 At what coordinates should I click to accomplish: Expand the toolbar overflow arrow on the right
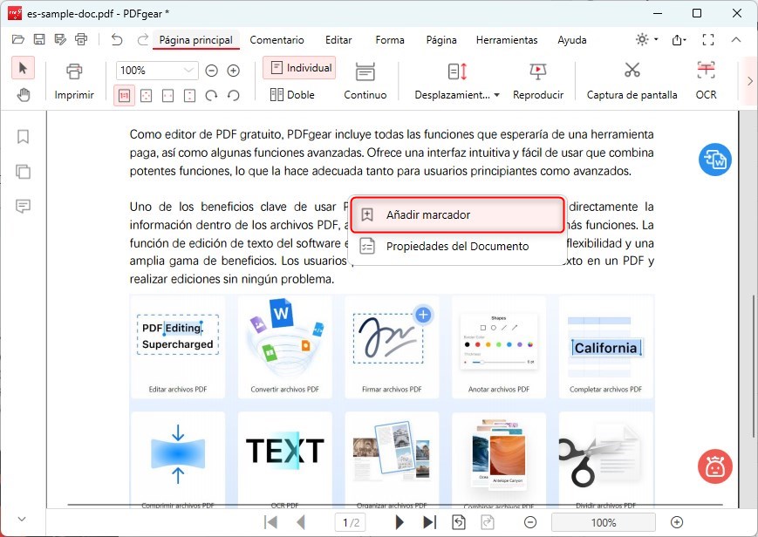(x=750, y=81)
